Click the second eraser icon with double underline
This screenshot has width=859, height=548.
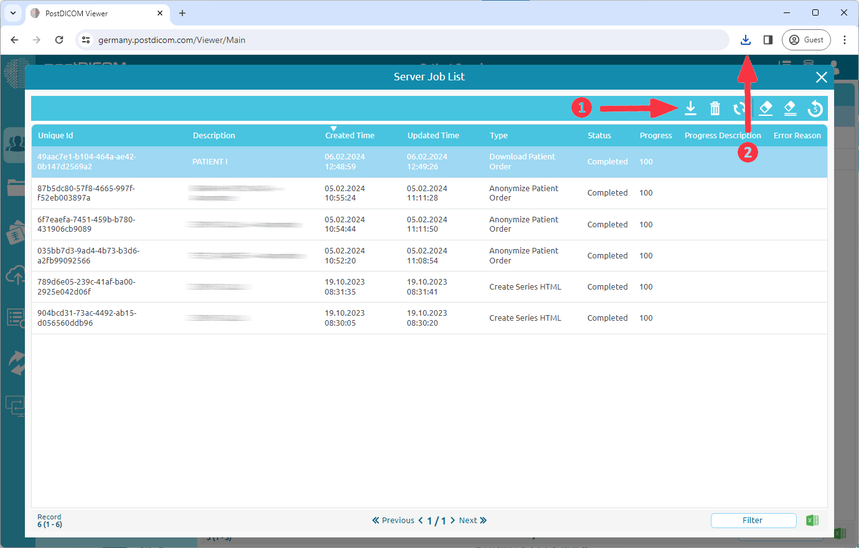click(790, 108)
